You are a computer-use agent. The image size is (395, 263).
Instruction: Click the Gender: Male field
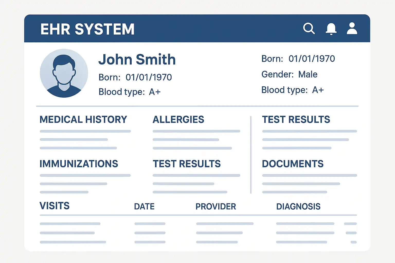pyautogui.click(x=289, y=74)
